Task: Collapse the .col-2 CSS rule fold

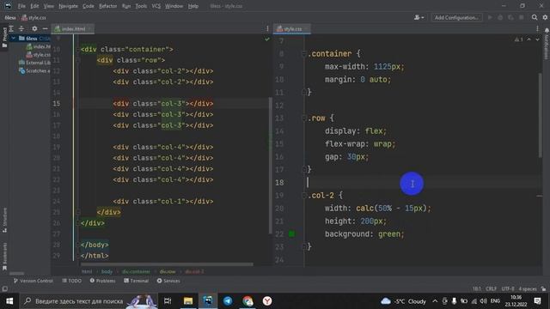Action: (303, 196)
